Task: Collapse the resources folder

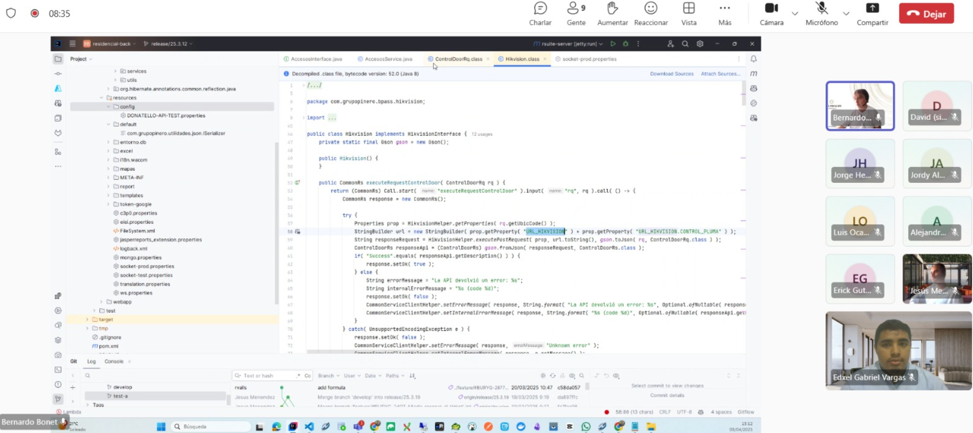Action: click(102, 98)
